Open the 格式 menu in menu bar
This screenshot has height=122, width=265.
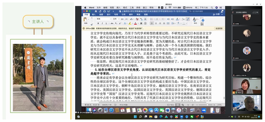(x=125, y=8)
